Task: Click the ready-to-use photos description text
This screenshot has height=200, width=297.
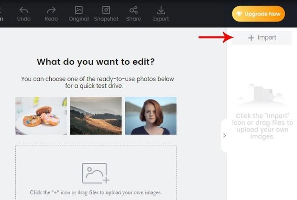Action: [x=97, y=82]
